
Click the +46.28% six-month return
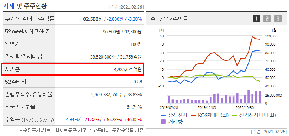point(112,120)
